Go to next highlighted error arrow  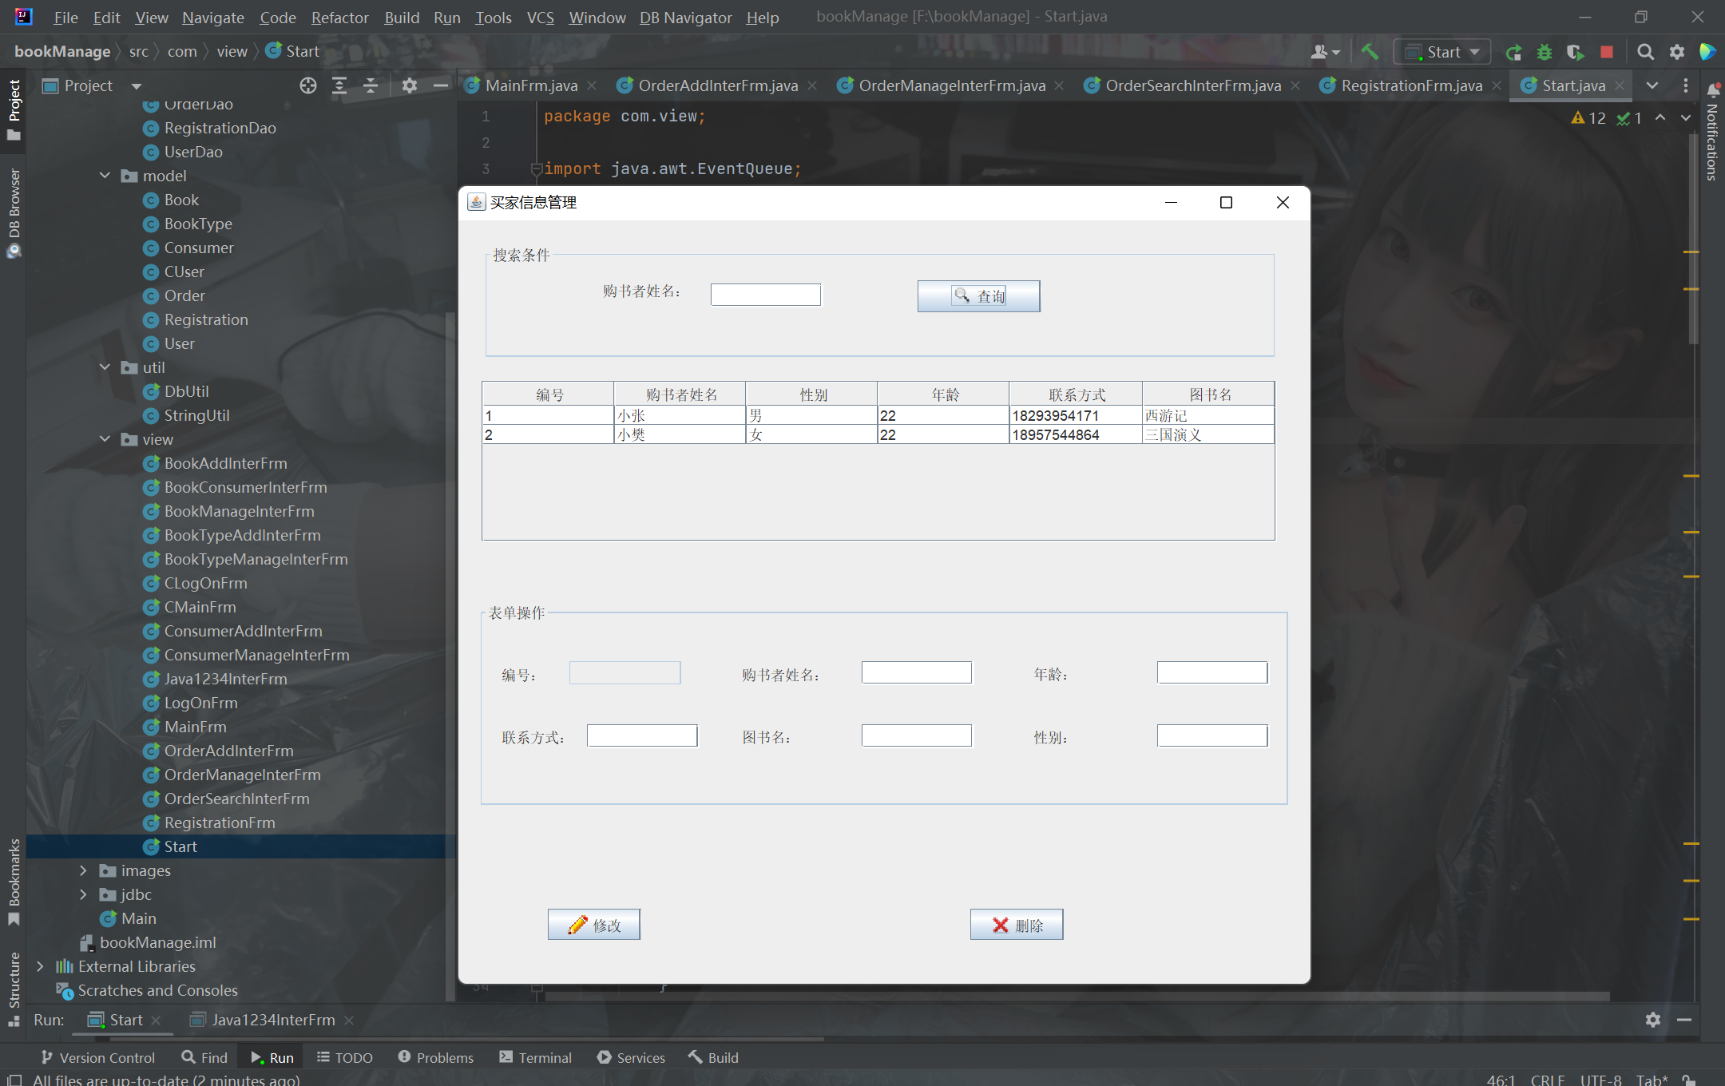pyautogui.click(x=1686, y=118)
